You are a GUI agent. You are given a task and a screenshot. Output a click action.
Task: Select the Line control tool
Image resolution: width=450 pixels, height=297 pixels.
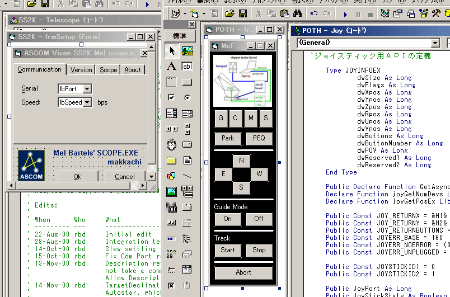click(x=187, y=176)
